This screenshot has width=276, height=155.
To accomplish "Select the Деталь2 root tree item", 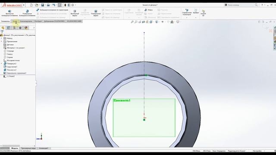I will click(18, 35).
